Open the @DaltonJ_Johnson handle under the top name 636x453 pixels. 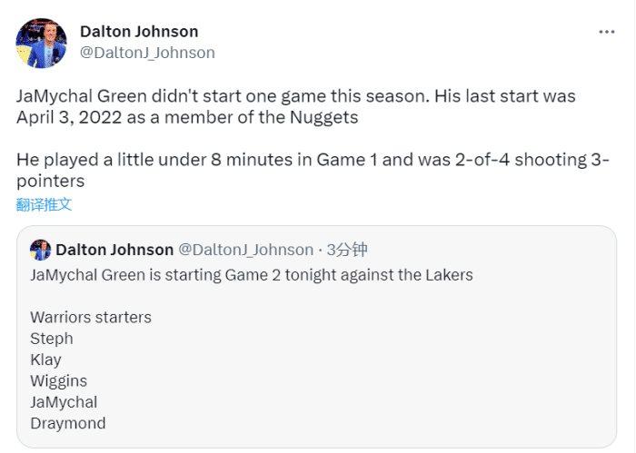pyautogui.click(x=147, y=53)
